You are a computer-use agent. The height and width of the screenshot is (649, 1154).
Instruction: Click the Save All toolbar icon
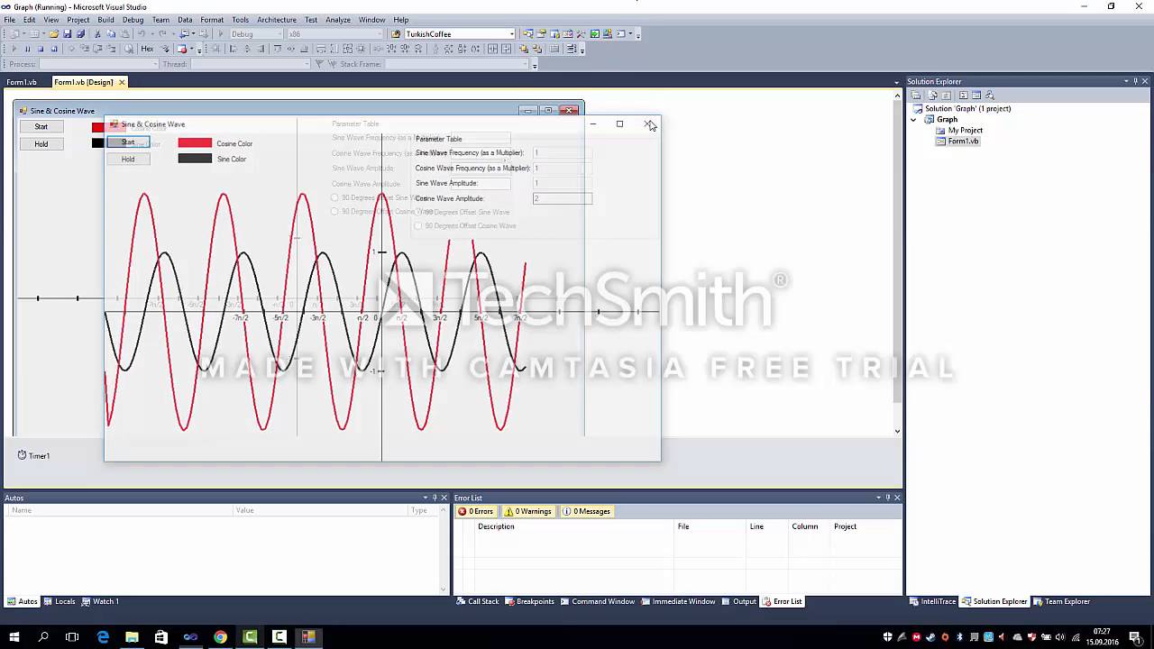(81, 34)
